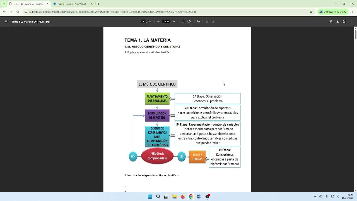
Task: Open Firefox from the taskbar
Action: [183, 197]
